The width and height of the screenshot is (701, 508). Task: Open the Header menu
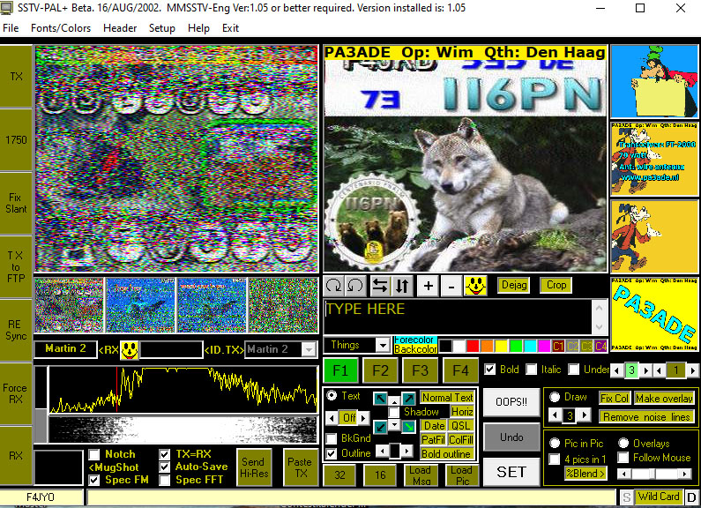120,28
